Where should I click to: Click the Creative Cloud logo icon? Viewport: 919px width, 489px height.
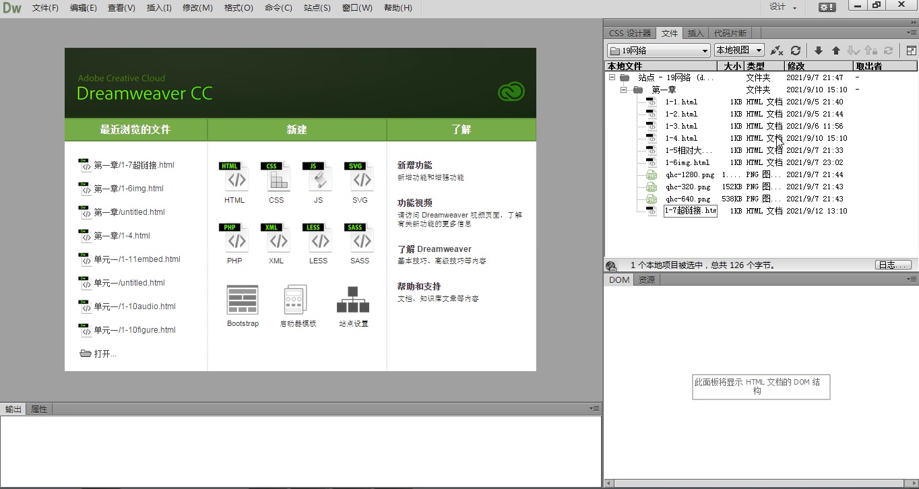pos(511,92)
